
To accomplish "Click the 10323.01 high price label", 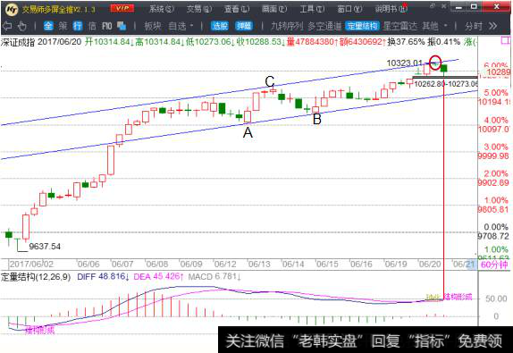I will pyautogui.click(x=404, y=63).
